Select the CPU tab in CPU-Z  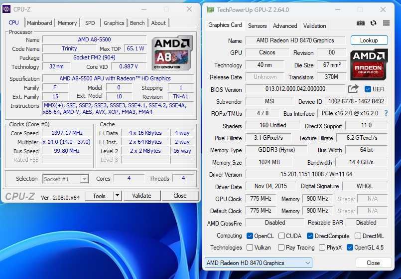(13, 22)
